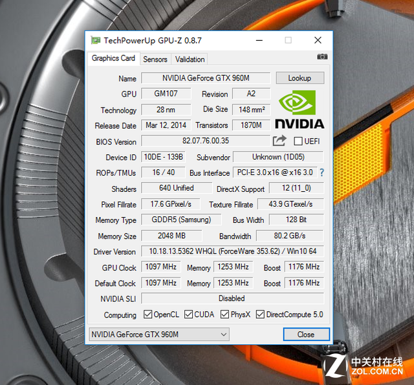The width and height of the screenshot is (414, 385).
Task: Click the Name field showing GTX 960M
Action: pos(206,78)
